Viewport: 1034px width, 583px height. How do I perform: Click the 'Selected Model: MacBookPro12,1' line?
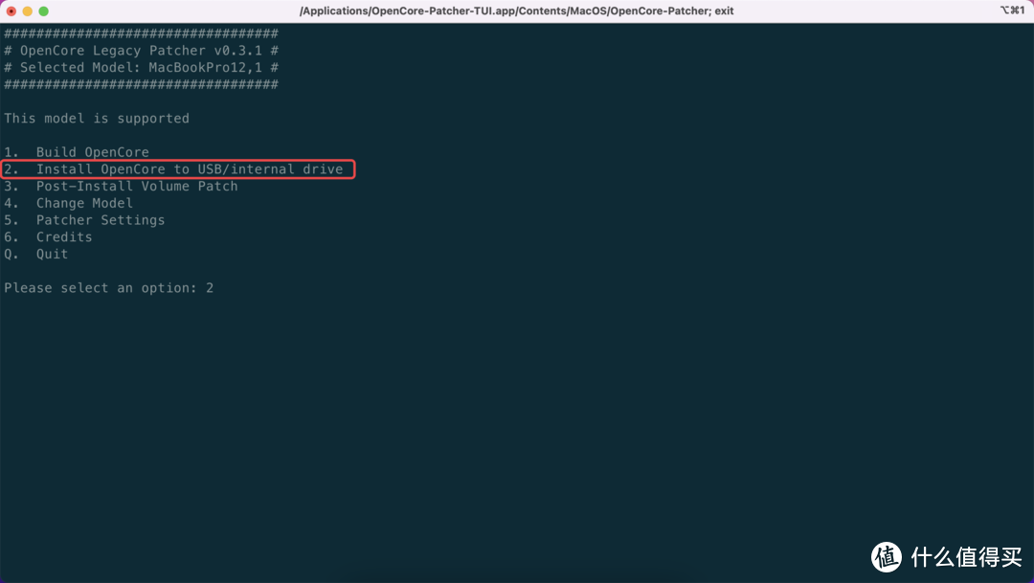pos(141,67)
